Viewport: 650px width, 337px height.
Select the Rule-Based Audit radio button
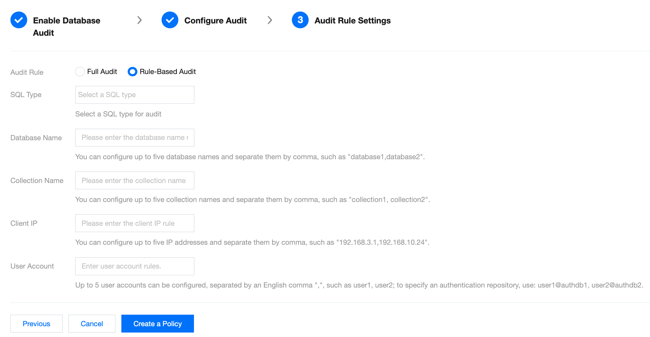[x=133, y=72]
